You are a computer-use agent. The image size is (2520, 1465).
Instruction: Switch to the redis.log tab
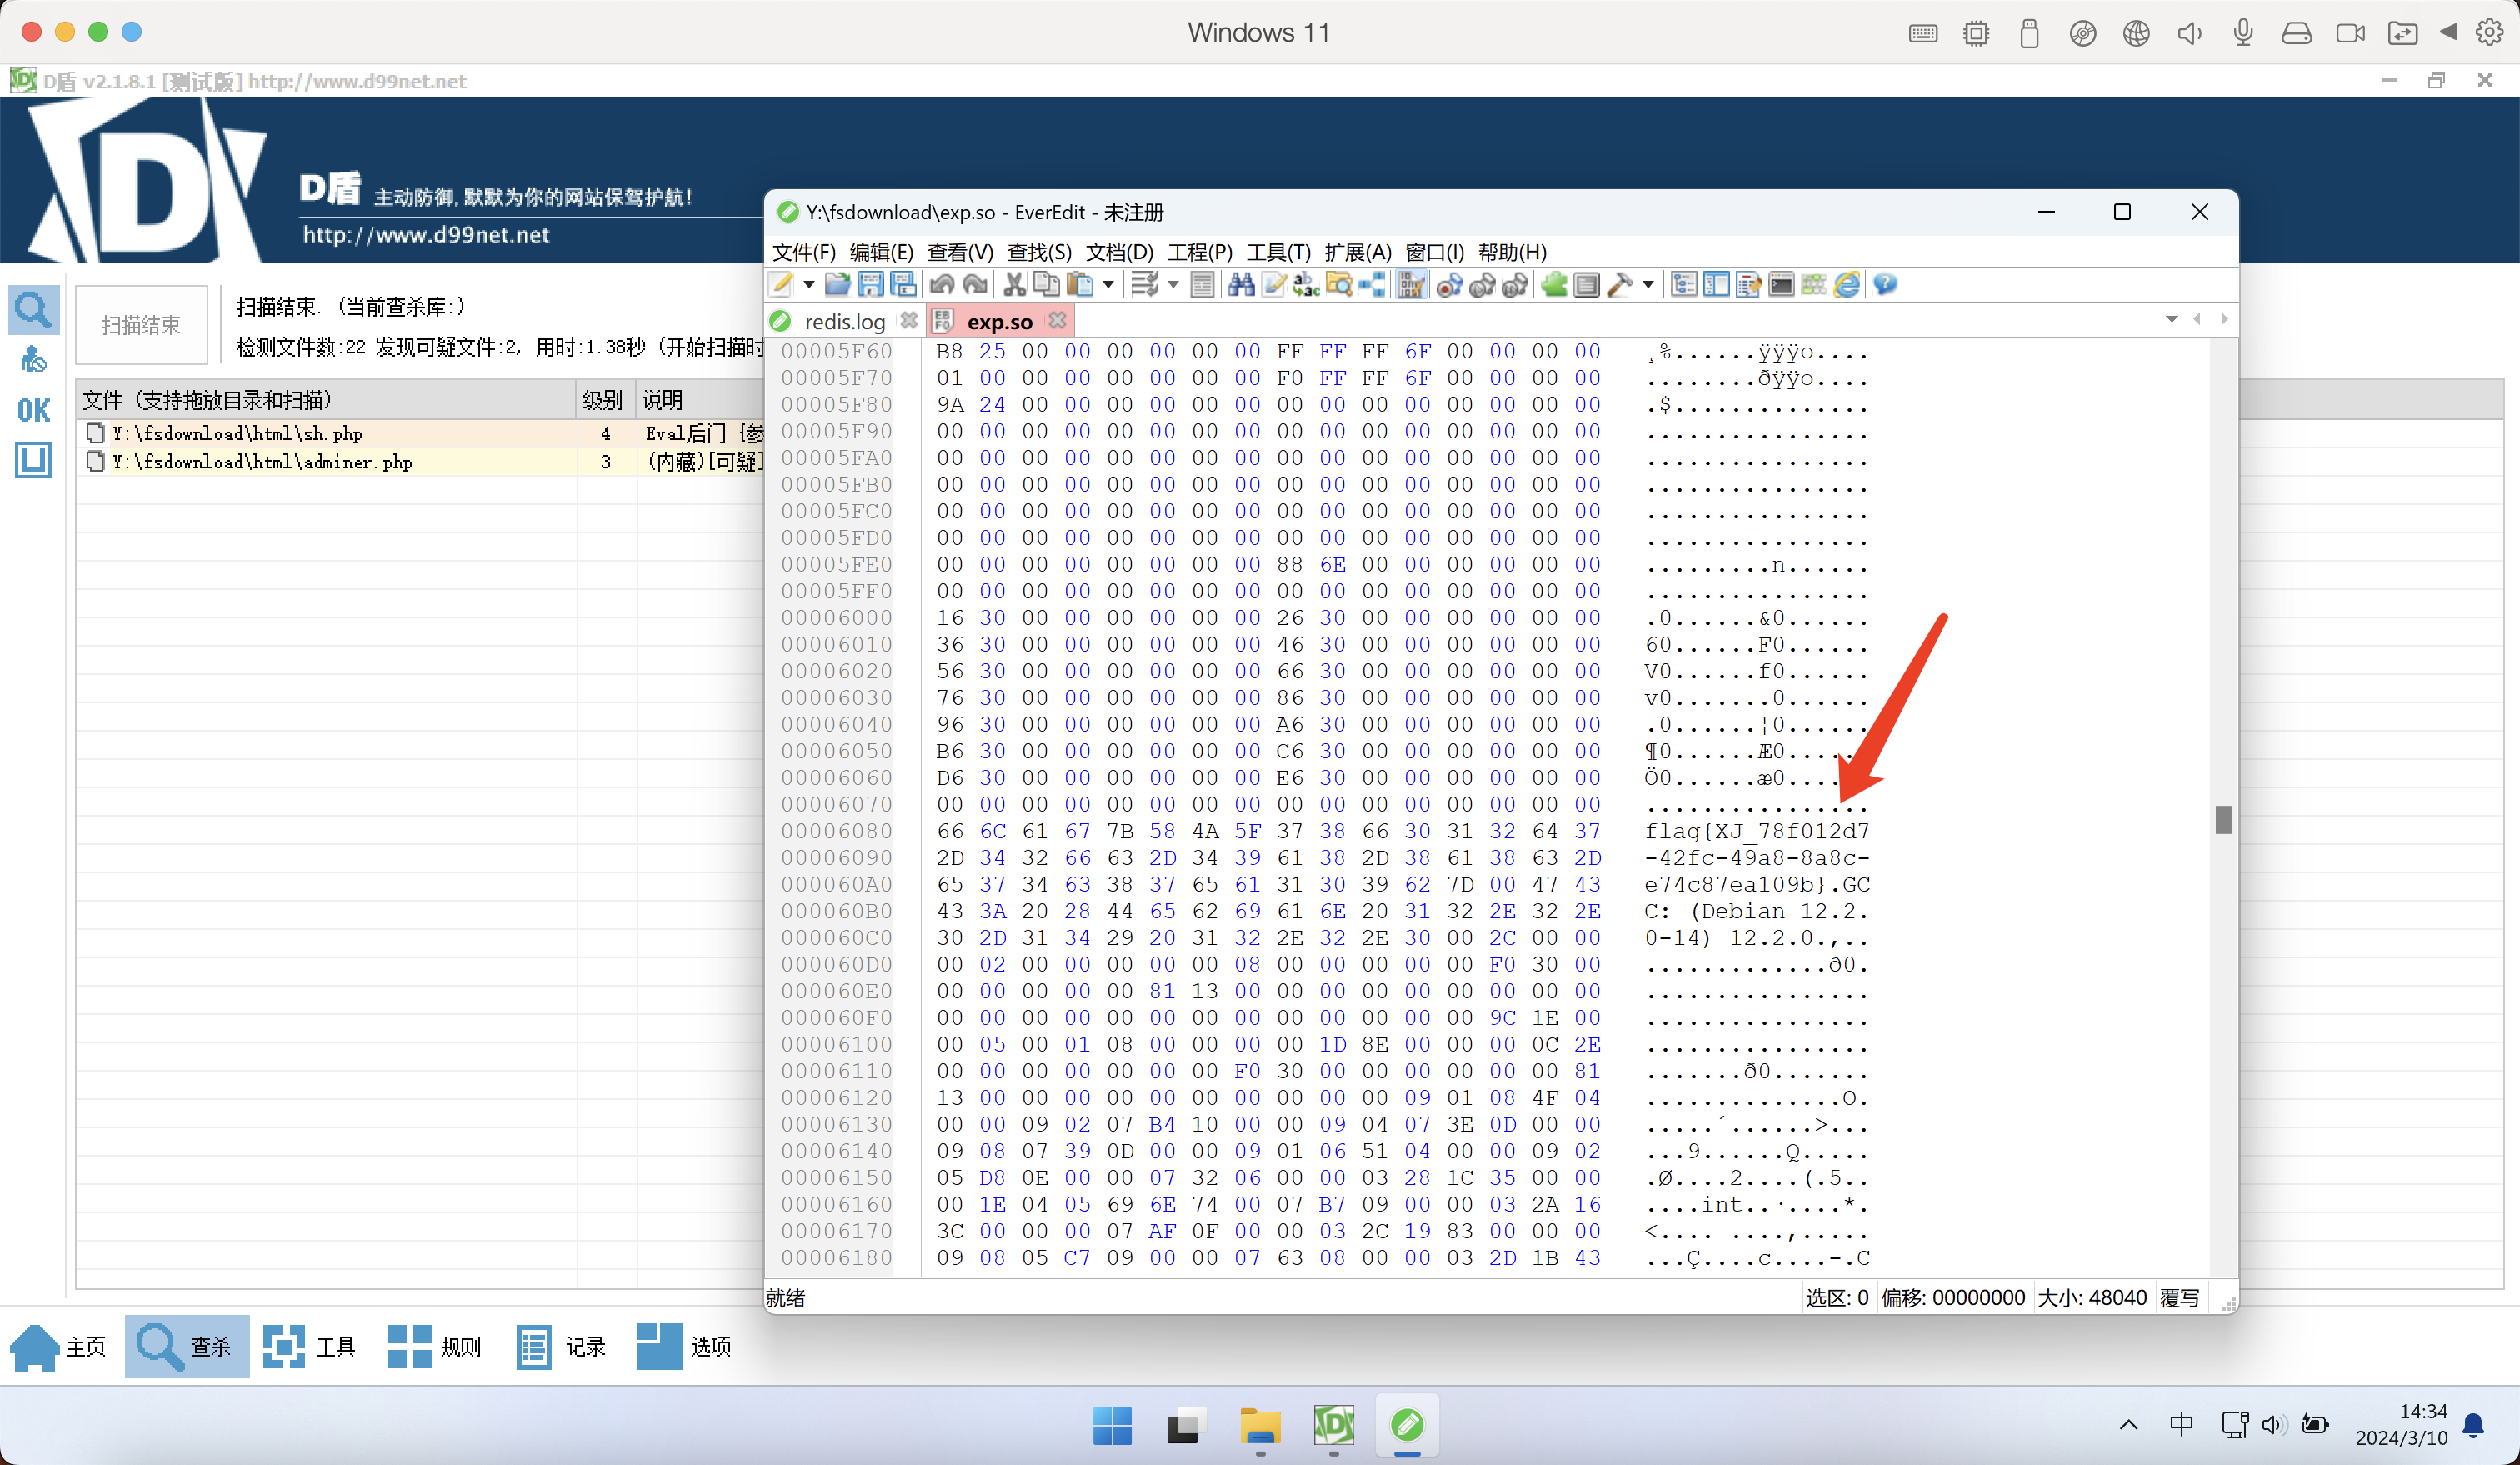(844, 321)
